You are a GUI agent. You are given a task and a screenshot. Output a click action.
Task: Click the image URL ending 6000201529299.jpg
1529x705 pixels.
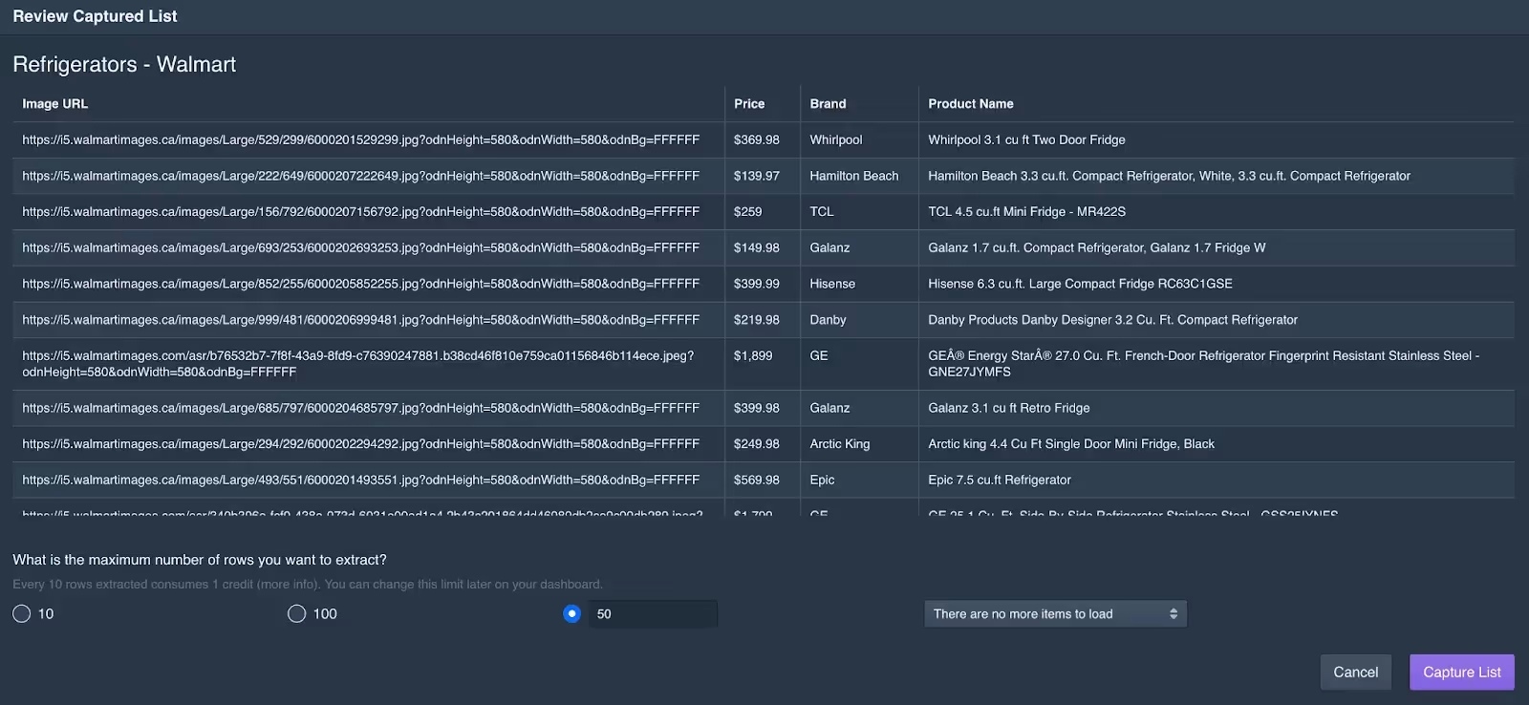click(361, 139)
